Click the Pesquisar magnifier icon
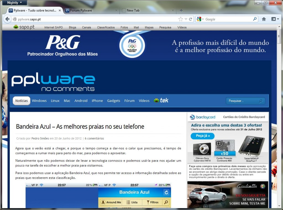283x210 pixels. (261, 101)
